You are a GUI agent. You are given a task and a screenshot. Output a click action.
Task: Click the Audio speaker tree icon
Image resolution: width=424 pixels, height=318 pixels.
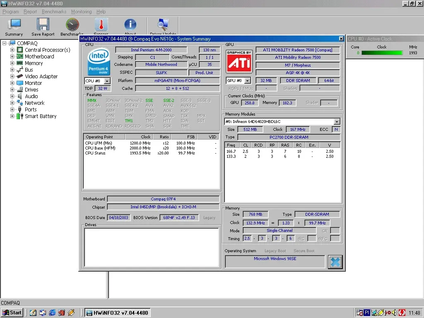pyautogui.click(x=20, y=96)
